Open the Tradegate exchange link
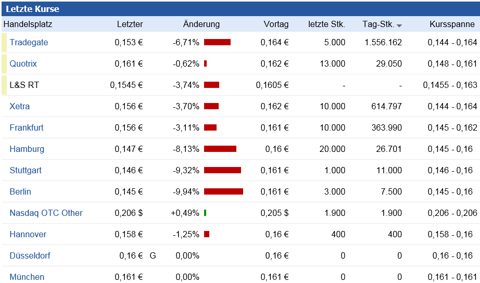The height and width of the screenshot is (283, 480). [x=29, y=42]
